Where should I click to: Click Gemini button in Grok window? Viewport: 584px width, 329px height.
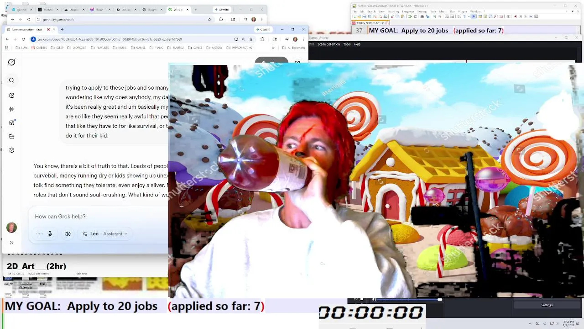[x=263, y=29]
